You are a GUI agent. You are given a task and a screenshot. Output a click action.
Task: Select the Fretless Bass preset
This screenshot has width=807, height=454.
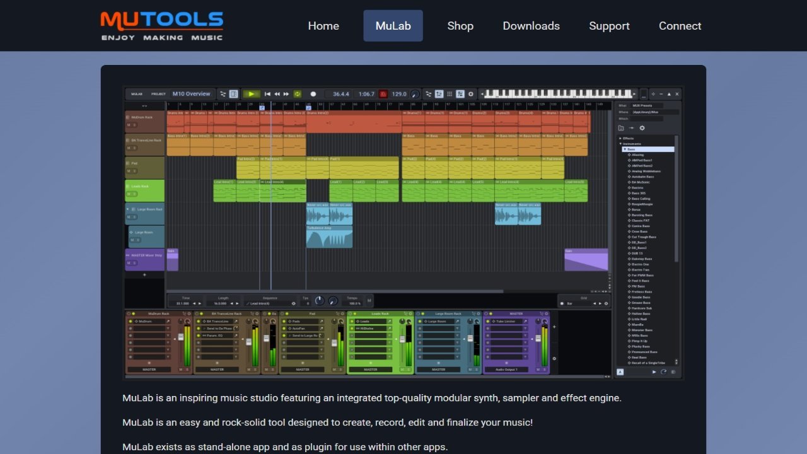(x=642, y=292)
